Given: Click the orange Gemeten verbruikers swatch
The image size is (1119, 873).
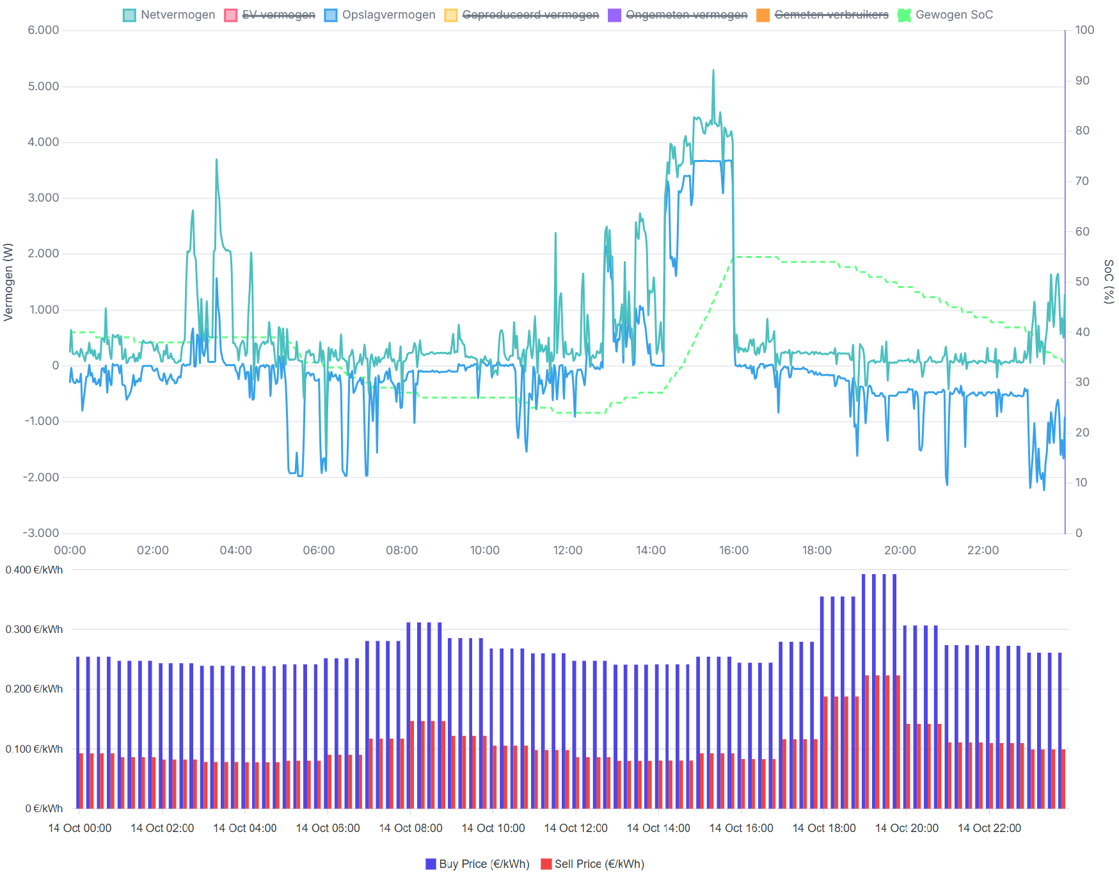Looking at the screenshot, I should tap(763, 15).
